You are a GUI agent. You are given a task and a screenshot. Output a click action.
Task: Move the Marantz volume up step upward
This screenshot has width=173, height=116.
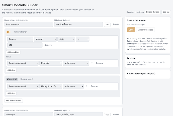click(x=92, y=63)
